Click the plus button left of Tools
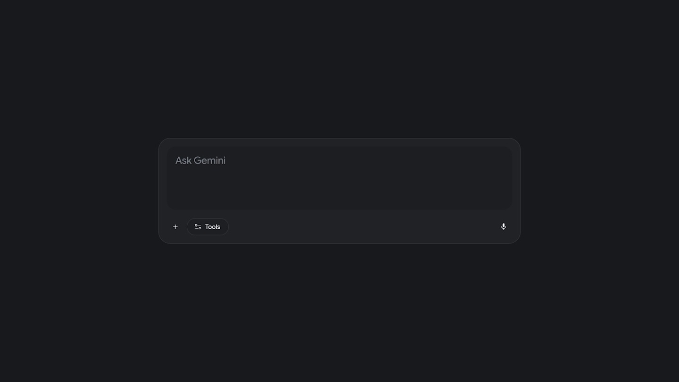The image size is (679, 382). 175,227
